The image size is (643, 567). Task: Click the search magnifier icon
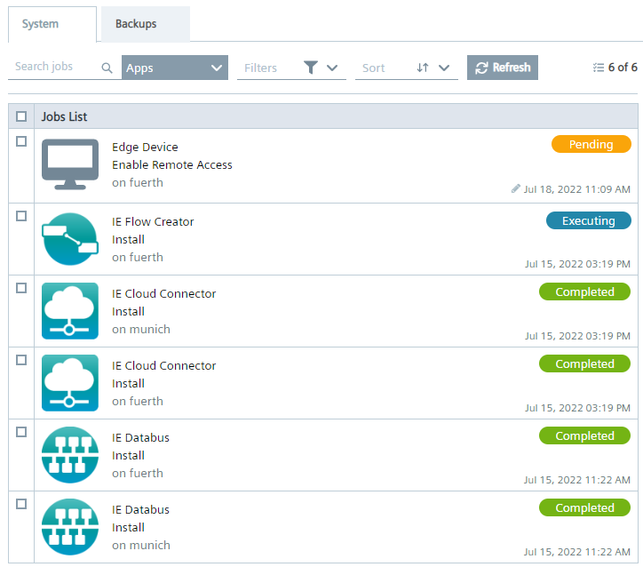click(x=107, y=68)
